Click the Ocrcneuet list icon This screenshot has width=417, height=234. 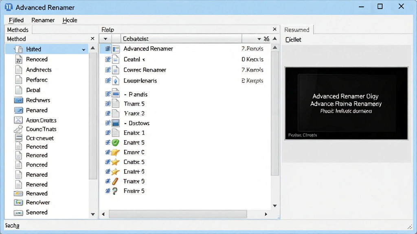[19, 138]
